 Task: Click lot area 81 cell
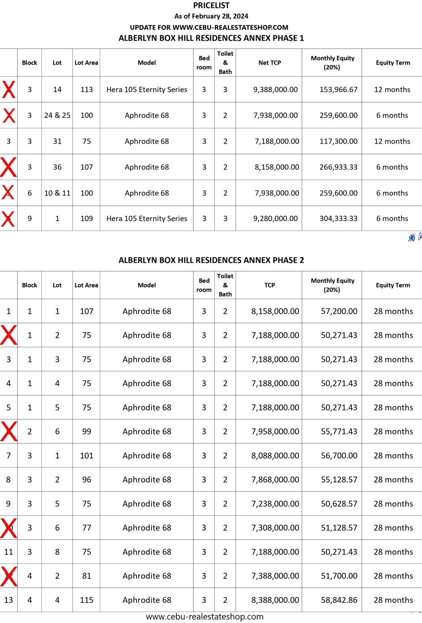87,576
